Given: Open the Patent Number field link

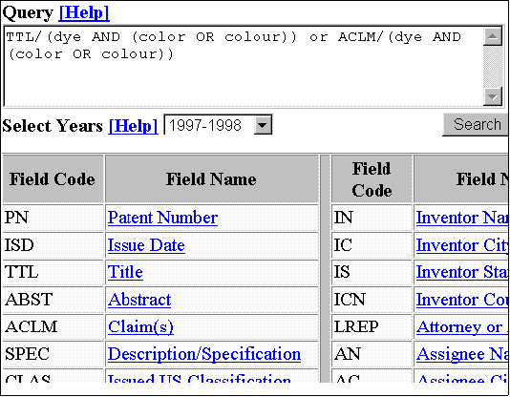Looking at the screenshot, I should [162, 218].
